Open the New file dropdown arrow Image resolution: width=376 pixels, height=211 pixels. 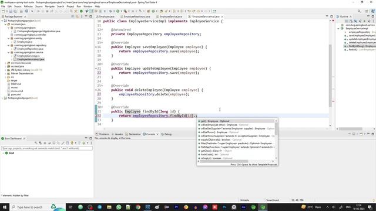pos(6,11)
